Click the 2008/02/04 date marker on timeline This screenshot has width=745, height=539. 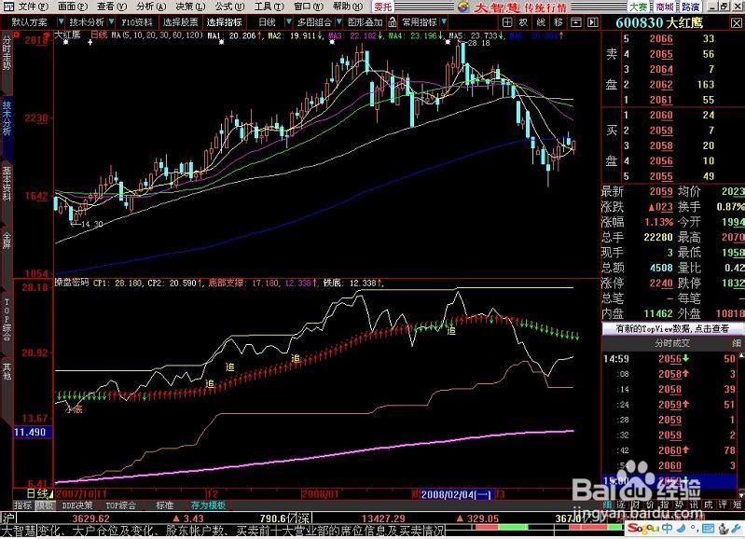tap(456, 494)
